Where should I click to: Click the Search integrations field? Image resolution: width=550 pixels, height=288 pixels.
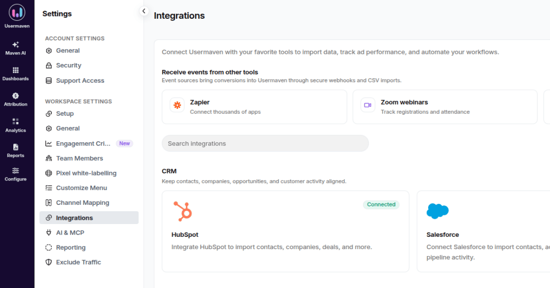[x=265, y=143]
